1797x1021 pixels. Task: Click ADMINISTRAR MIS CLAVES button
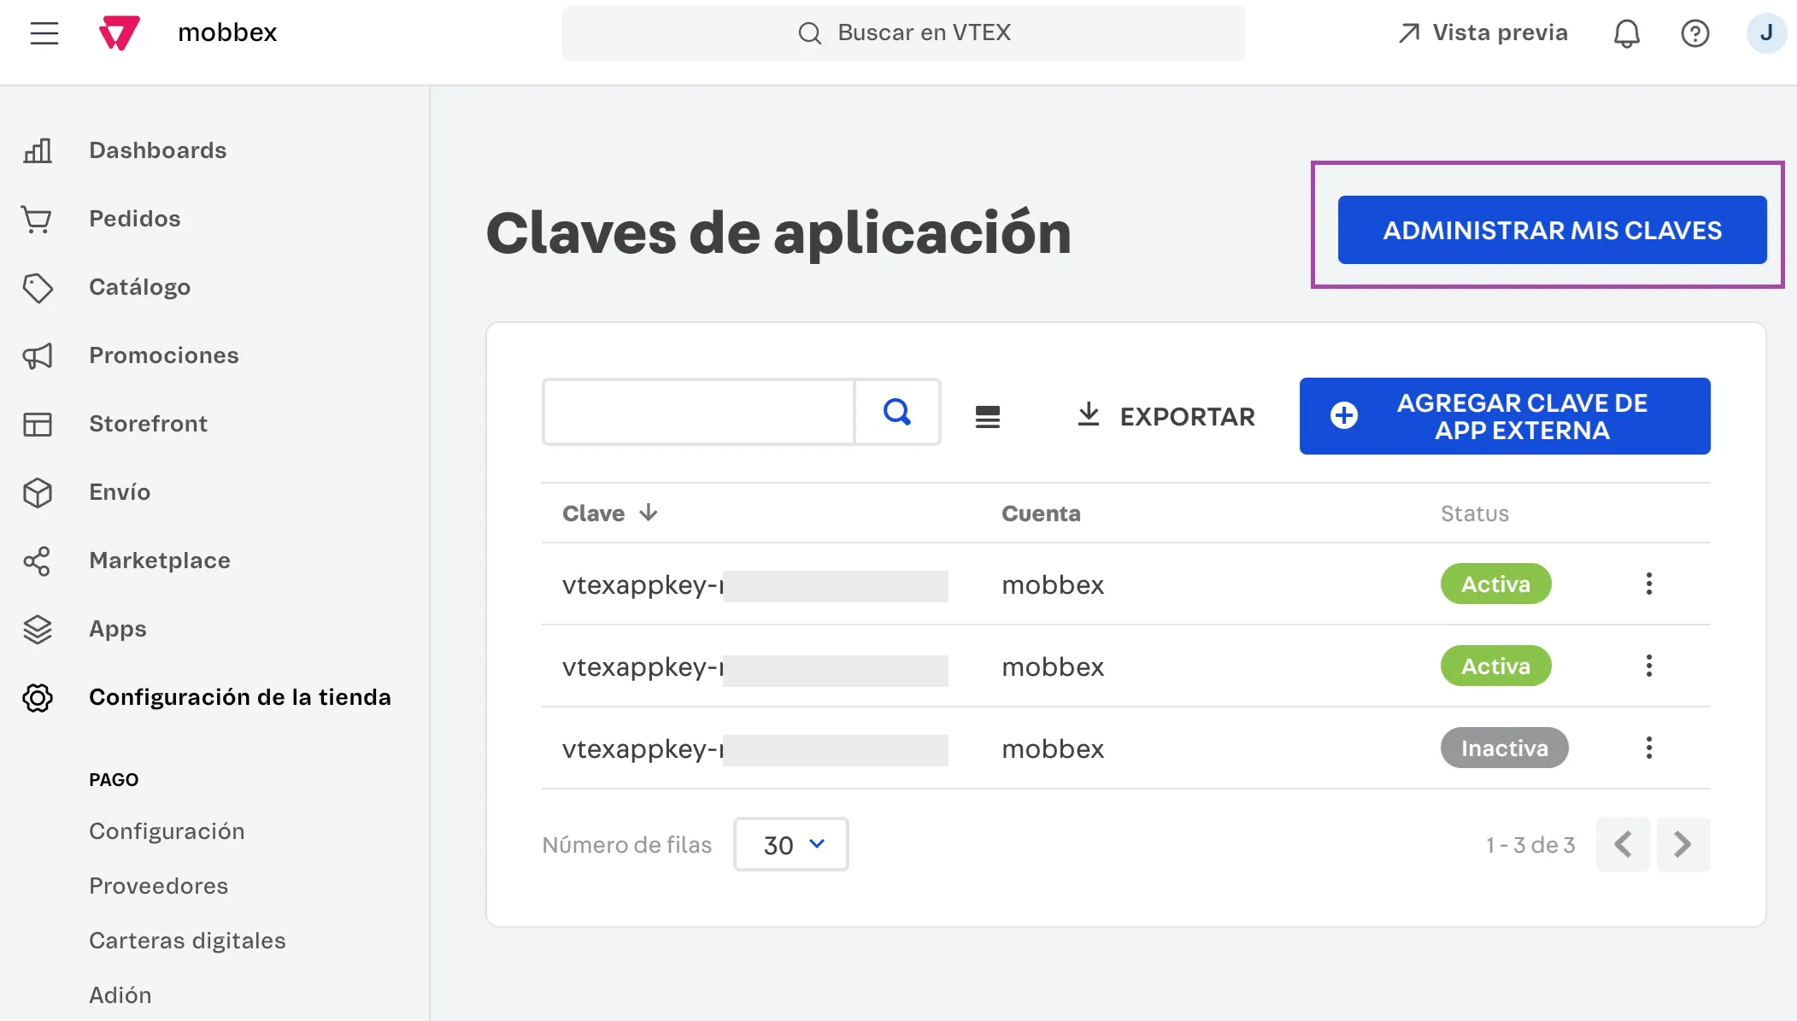(1552, 230)
